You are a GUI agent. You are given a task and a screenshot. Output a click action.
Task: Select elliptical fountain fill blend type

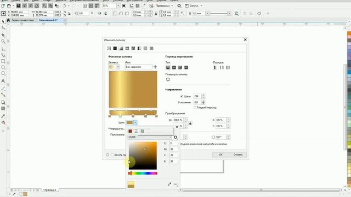[174, 67]
